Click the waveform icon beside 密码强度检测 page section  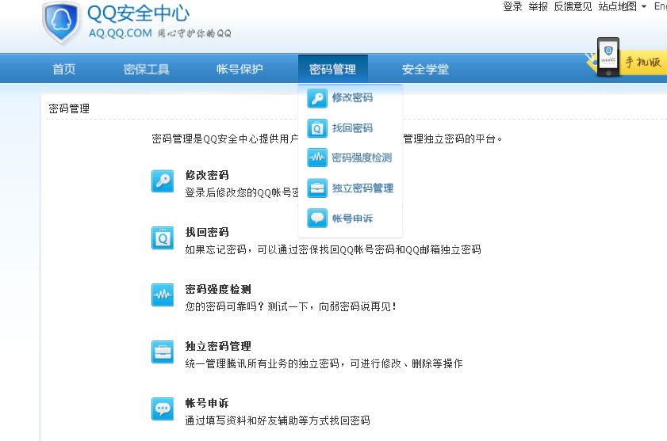coord(163,295)
